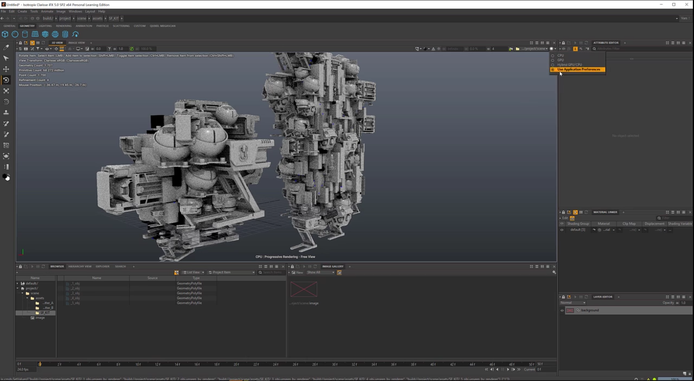
Task: Open the File menu
Action: pyautogui.click(x=4, y=11)
